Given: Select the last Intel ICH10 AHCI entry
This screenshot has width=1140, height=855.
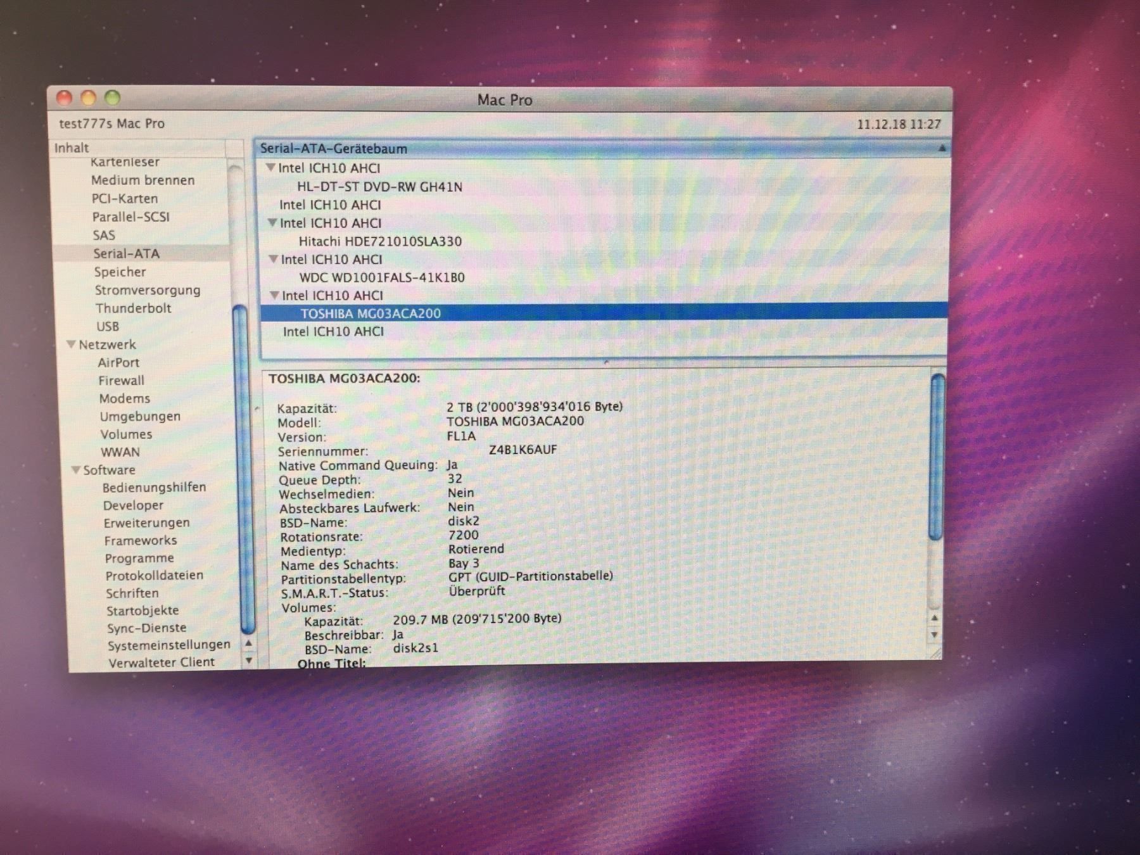Looking at the screenshot, I should pos(333,331).
